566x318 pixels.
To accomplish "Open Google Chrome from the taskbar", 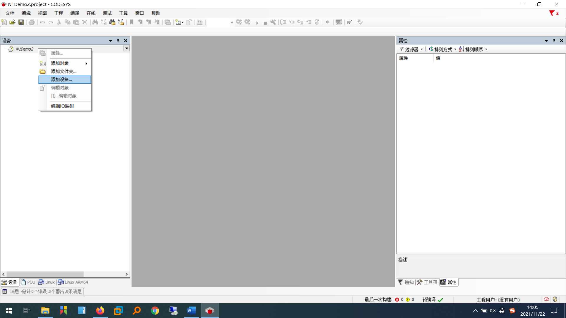I will pyautogui.click(x=155, y=310).
